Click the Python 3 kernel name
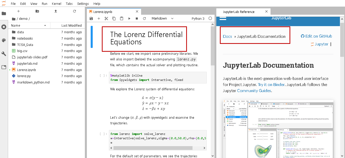 pos(198,19)
